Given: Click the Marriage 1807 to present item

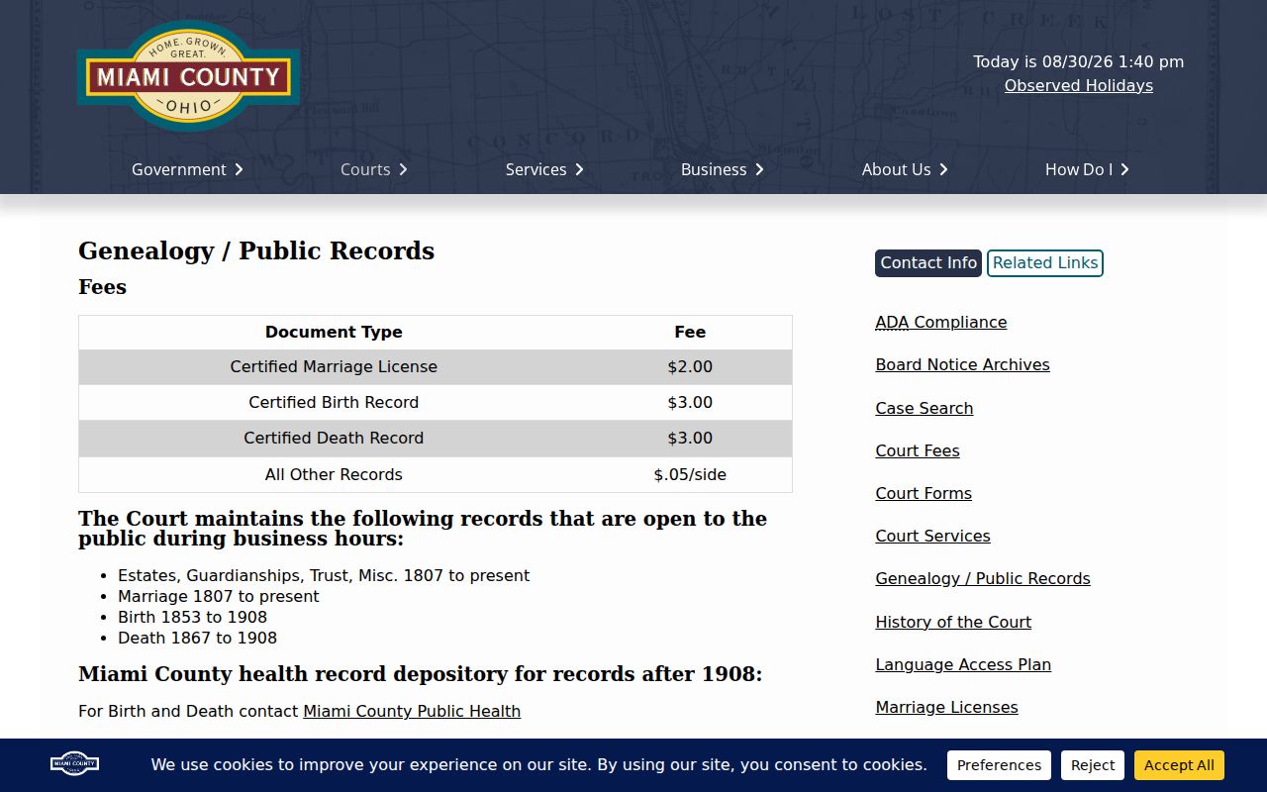Looking at the screenshot, I should pyautogui.click(x=219, y=596).
